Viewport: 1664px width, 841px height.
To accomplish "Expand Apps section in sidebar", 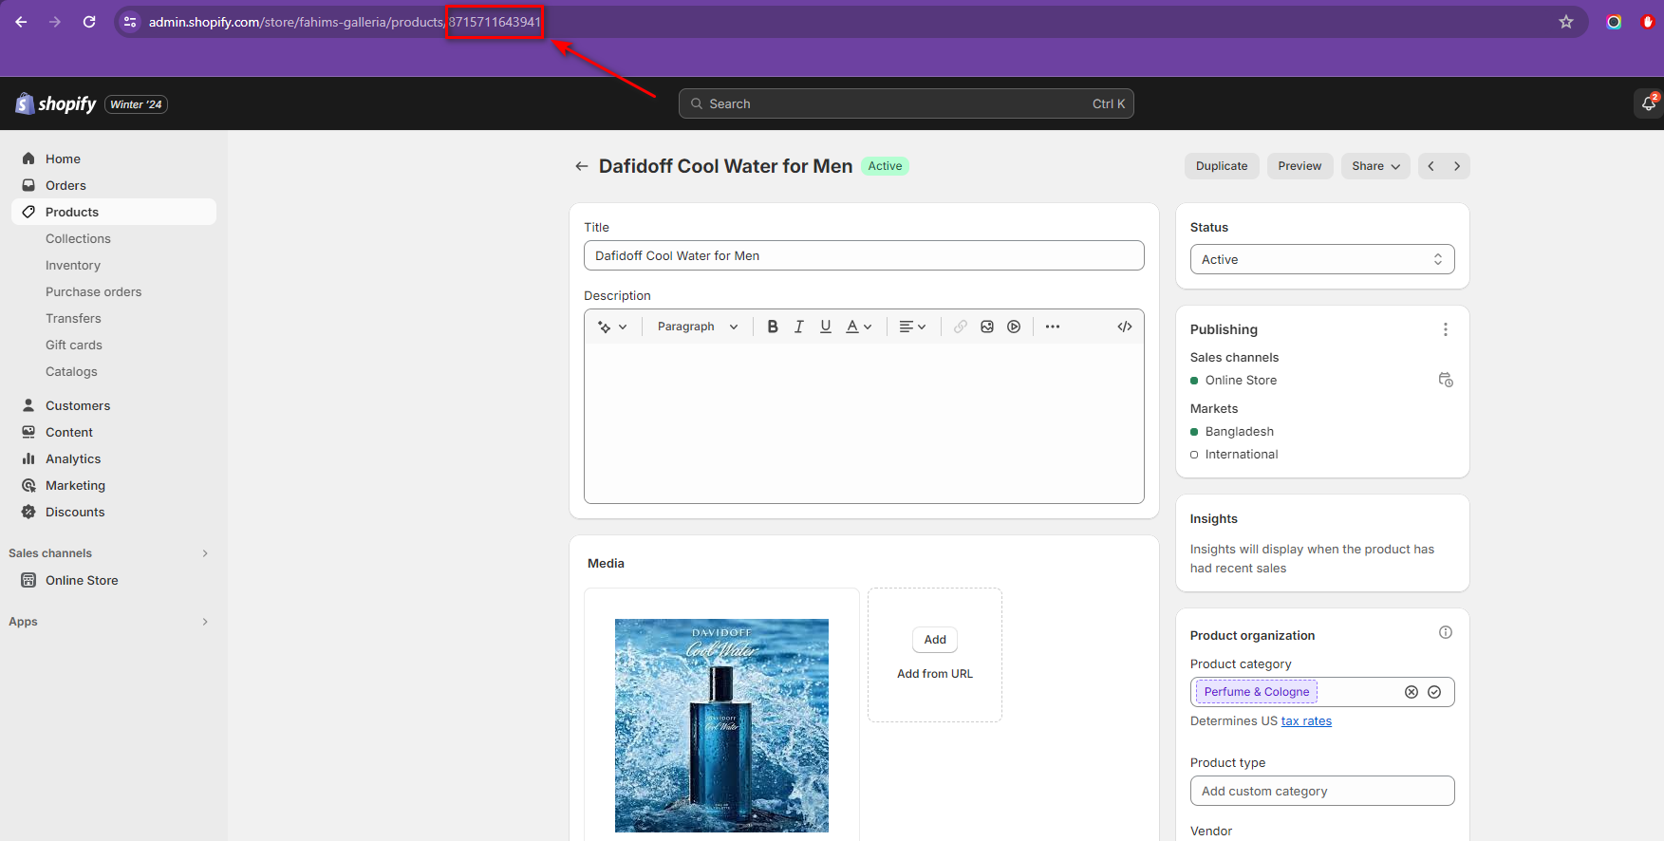I will point(205,622).
